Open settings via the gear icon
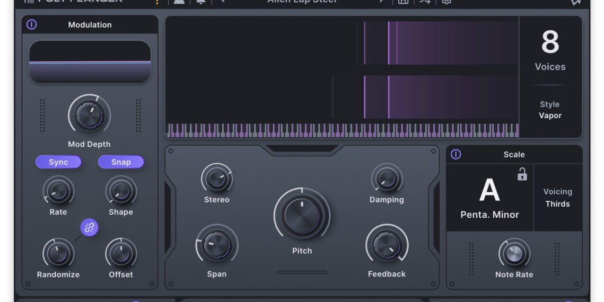 447,2
